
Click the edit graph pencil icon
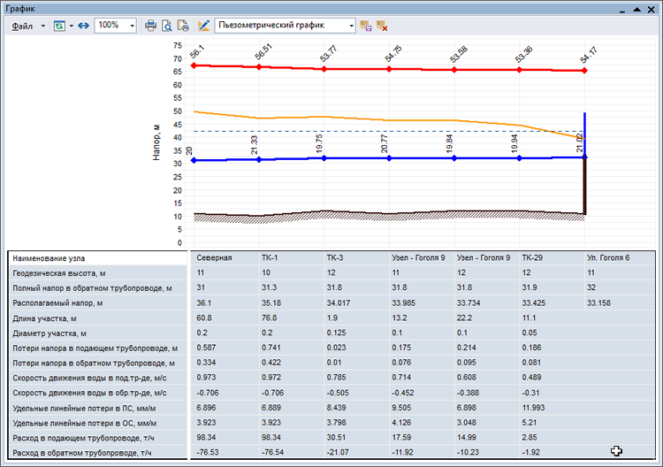pyautogui.click(x=204, y=26)
